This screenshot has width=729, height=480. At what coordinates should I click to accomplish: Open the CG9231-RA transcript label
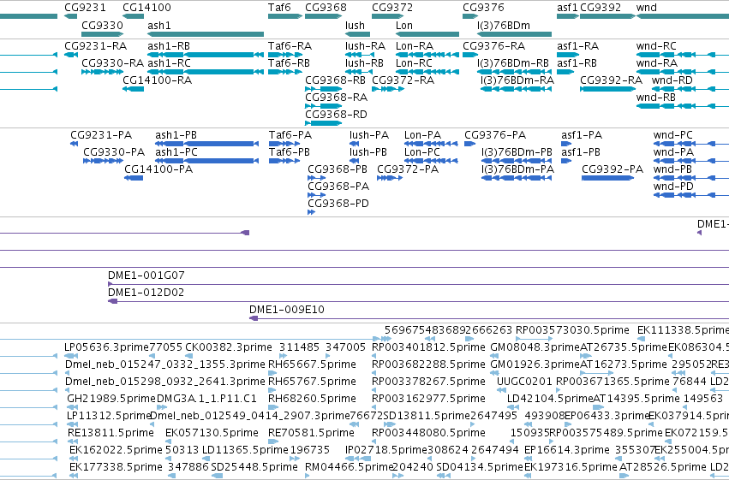click(x=95, y=46)
